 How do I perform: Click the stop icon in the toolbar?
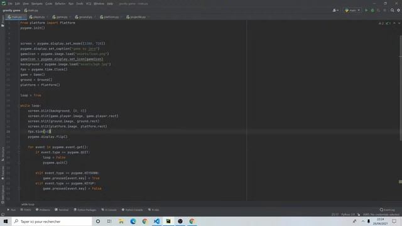[384, 10]
